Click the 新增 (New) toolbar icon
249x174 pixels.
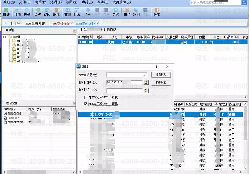pos(6,12)
